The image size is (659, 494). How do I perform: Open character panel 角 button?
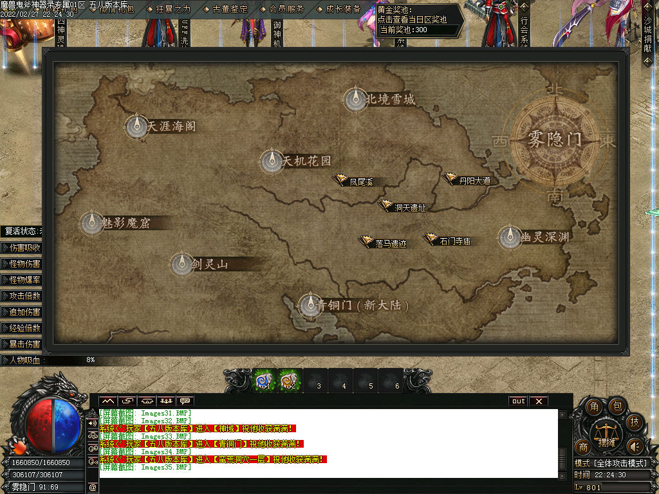pyautogui.click(x=594, y=407)
